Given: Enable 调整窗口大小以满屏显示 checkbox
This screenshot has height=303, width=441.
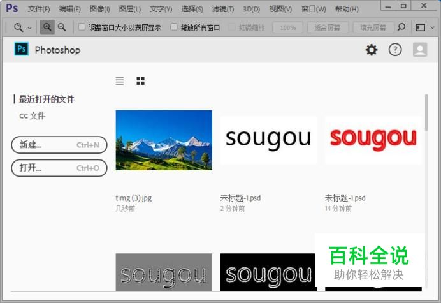Looking at the screenshot, I should (82, 27).
